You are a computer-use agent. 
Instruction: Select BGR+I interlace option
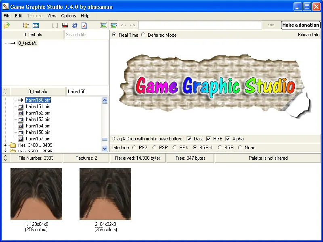tap(195, 148)
